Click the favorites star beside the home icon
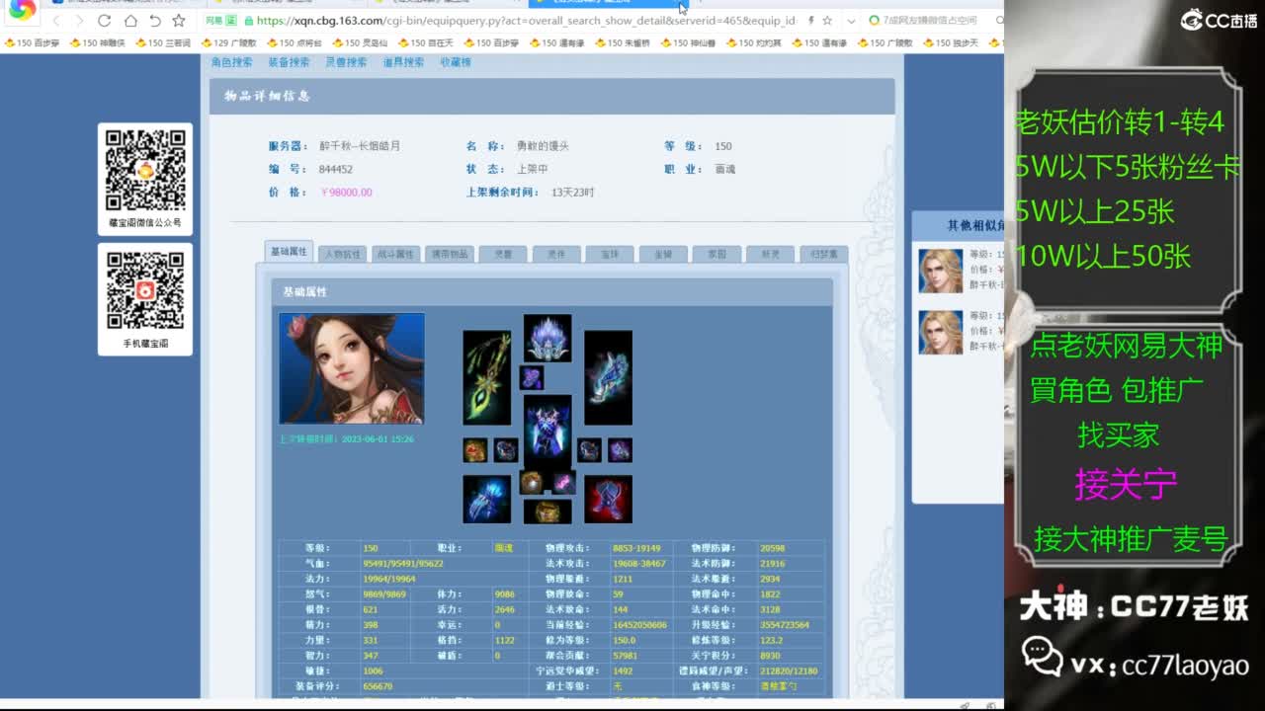This screenshot has width=1265, height=711. pyautogui.click(x=179, y=21)
